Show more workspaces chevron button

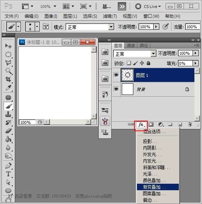coord(122,7)
